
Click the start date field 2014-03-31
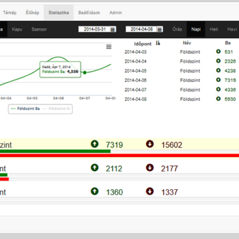[x=94, y=29]
